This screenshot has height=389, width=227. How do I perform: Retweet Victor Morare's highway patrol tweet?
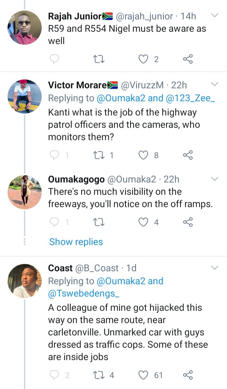click(99, 155)
